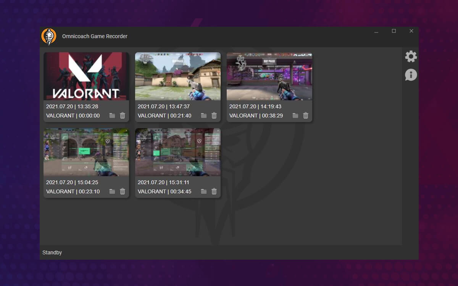
Task: Click the Omnicoach Game Recorder title
Action: tap(95, 36)
